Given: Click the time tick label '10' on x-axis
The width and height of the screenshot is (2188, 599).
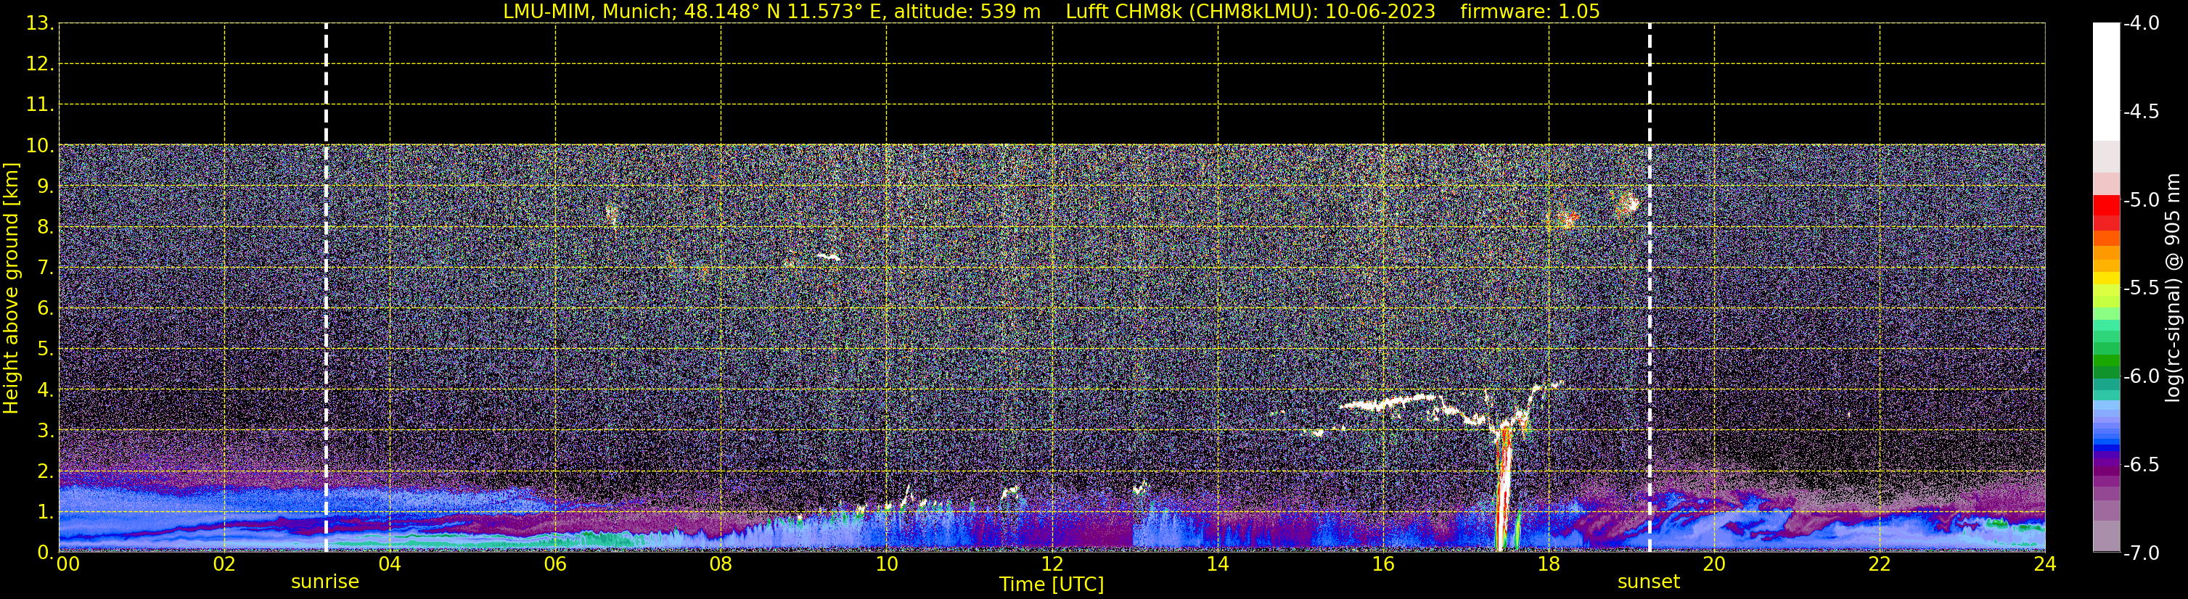Looking at the screenshot, I should click(x=887, y=564).
